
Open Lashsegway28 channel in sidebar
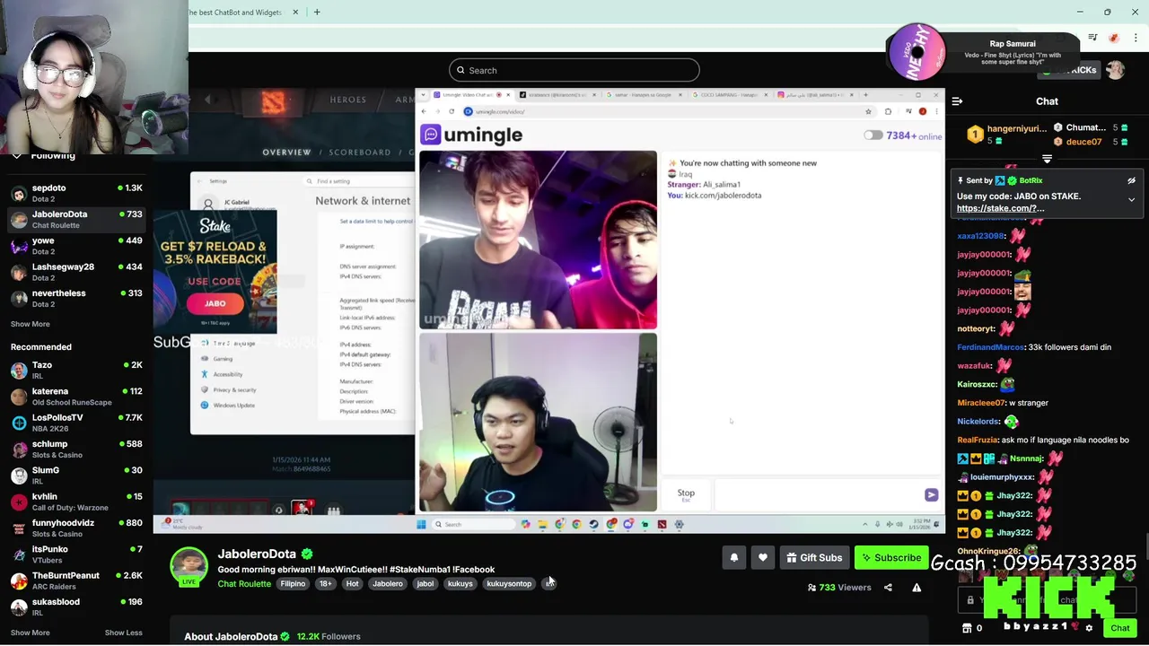(x=76, y=272)
